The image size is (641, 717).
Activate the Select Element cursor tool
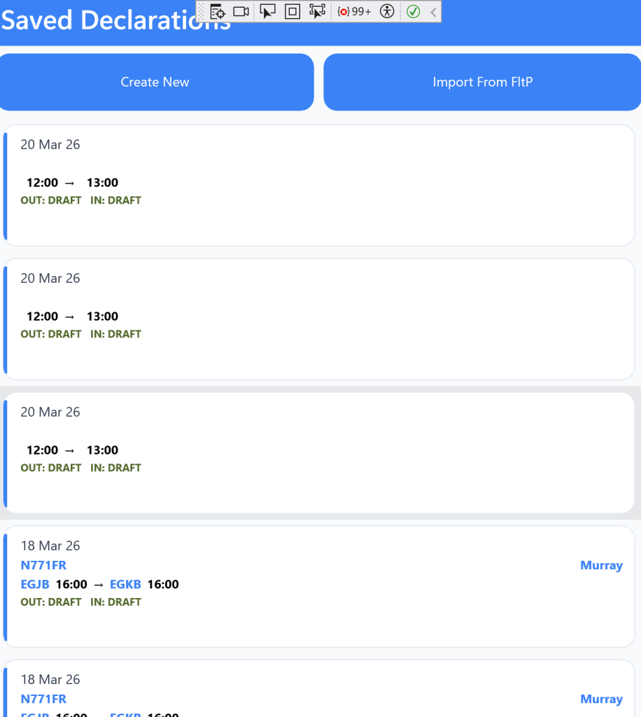coord(267,11)
